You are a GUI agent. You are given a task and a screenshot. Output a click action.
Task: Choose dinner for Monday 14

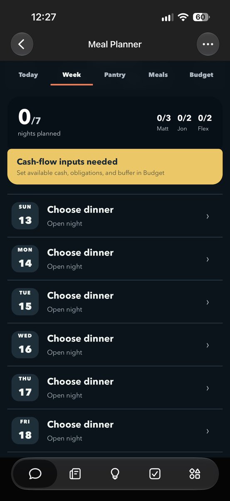coord(115,259)
